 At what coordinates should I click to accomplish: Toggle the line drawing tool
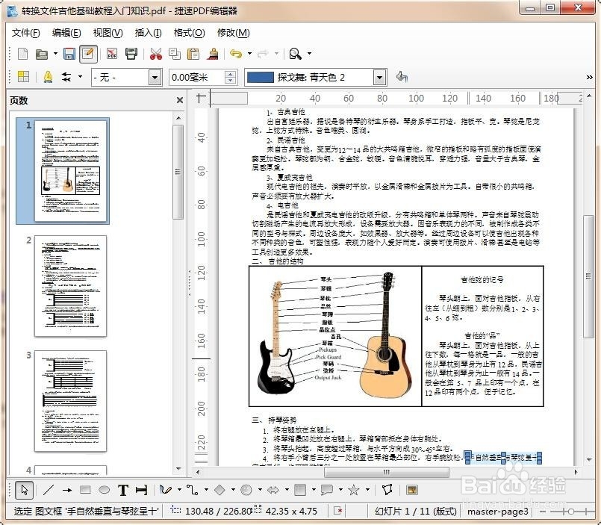49,490
